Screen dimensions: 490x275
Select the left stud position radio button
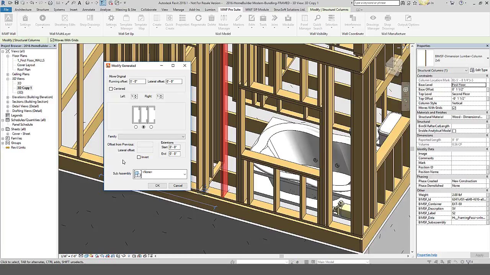coord(136,127)
